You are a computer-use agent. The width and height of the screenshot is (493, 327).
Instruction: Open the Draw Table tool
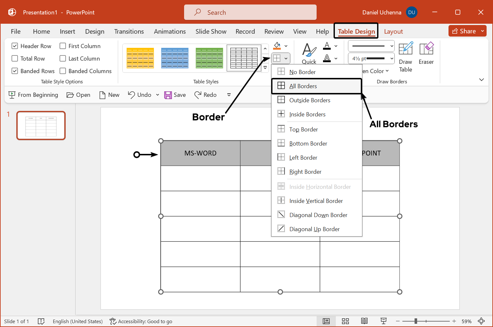405,57
